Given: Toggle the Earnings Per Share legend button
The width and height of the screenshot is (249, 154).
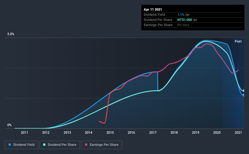Looking at the screenshot, I should pos(102,145).
